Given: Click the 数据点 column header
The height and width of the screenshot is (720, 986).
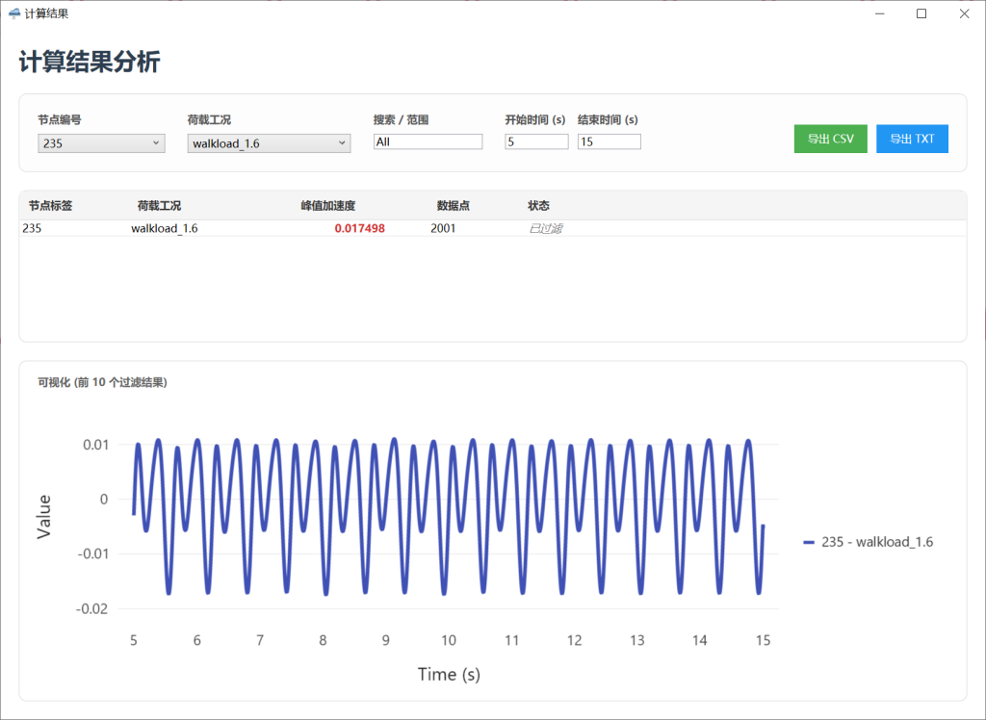Looking at the screenshot, I should 453,206.
